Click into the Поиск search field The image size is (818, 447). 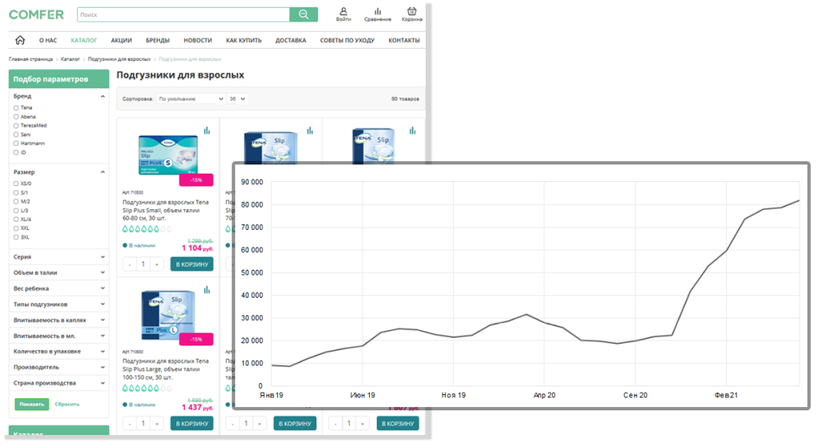[183, 14]
